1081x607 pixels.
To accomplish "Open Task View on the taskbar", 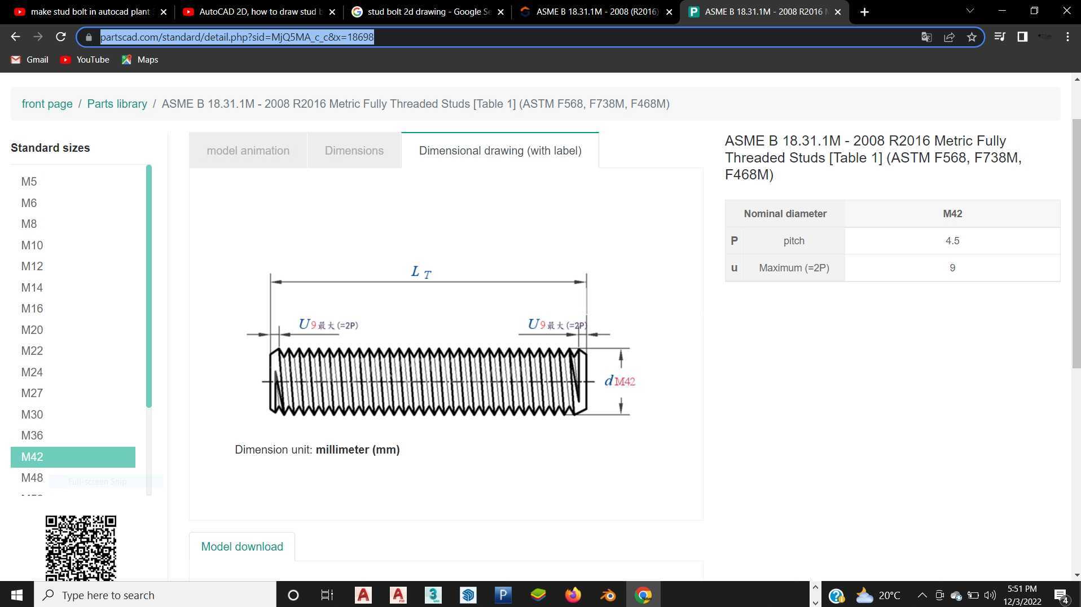I will pyautogui.click(x=327, y=595).
